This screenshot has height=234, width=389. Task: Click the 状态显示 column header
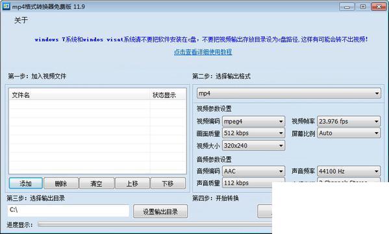click(168, 95)
